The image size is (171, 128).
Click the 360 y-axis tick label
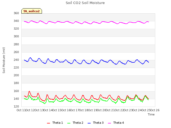tap(16, 13)
